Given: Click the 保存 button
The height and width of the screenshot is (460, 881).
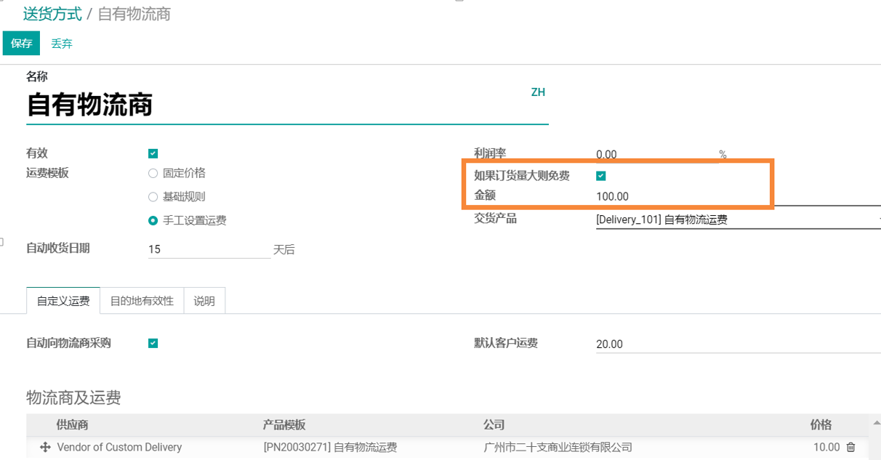Looking at the screenshot, I should (21, 44).
